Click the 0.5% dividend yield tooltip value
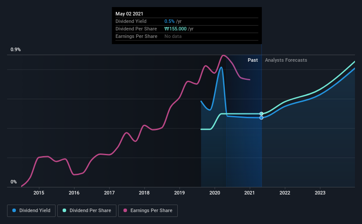 click(x=169, y=21)
